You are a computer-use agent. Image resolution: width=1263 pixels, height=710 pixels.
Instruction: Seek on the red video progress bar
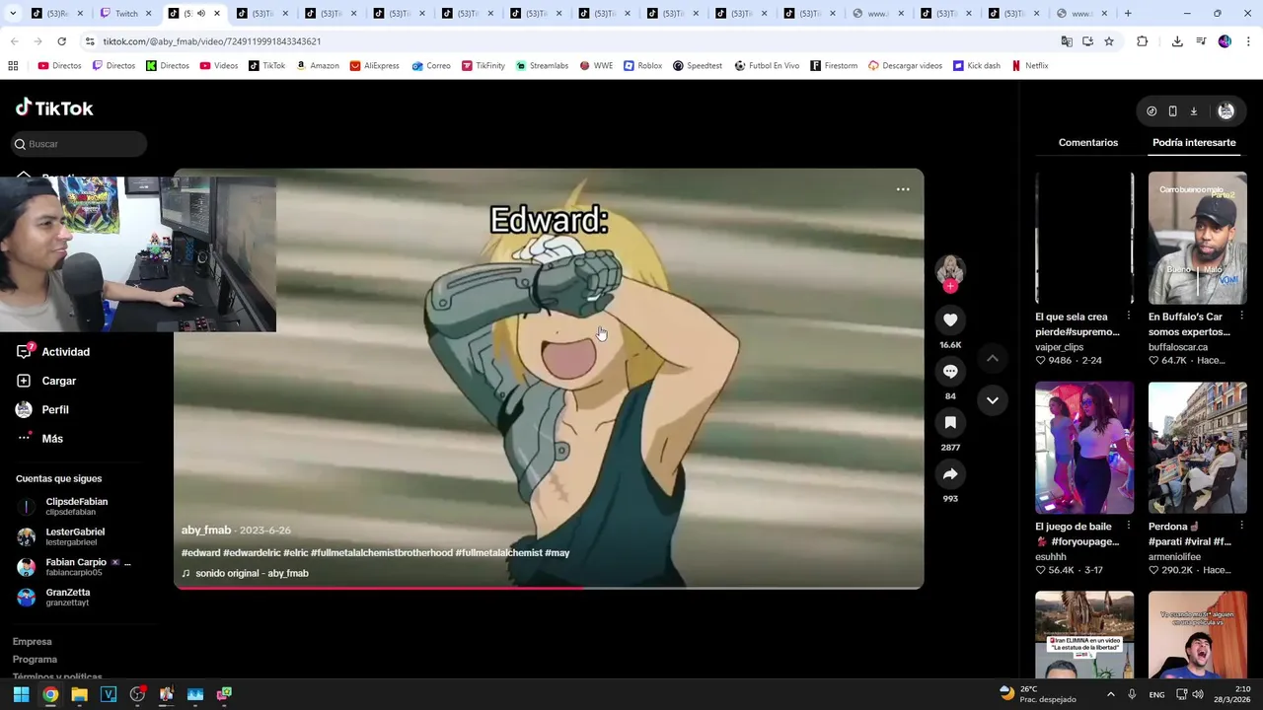[x=549, y=588]
